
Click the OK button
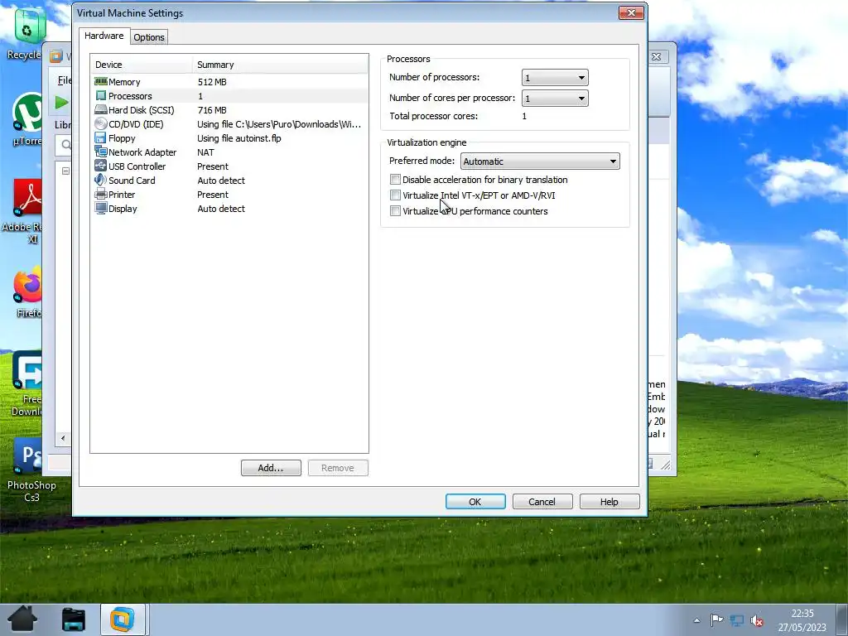475,501
